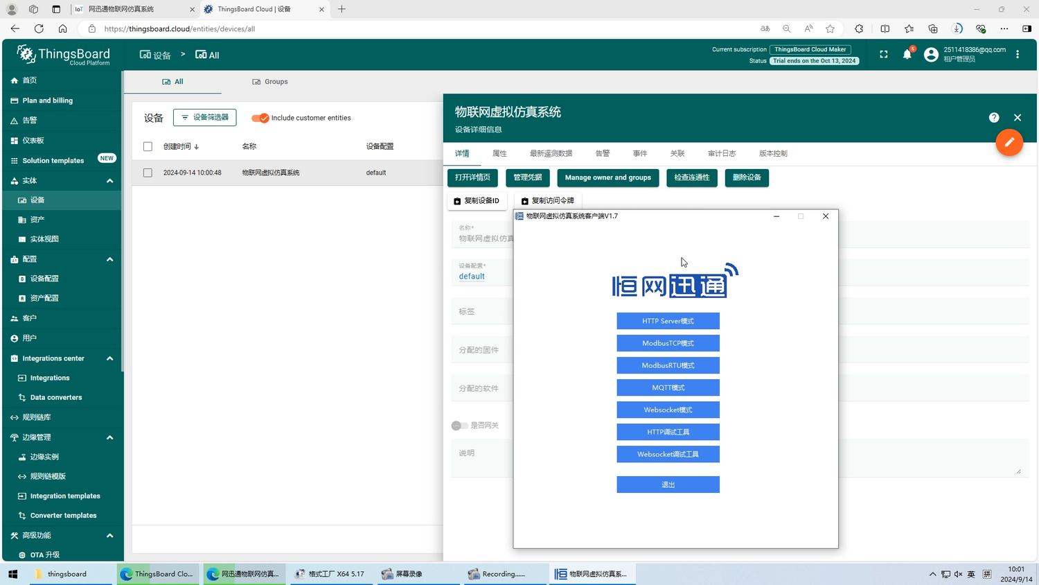The image size is (1039, 585).
Task: Switch to the 最新遥测数据 tab
Action: tap(551, 153)
